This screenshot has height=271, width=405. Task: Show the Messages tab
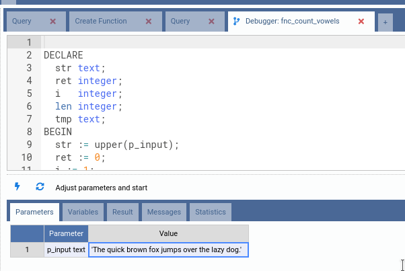pos(163,212)
